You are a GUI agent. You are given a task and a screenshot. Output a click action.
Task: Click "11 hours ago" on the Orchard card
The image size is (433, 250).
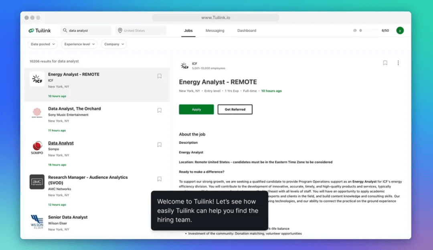[x=57, y=130]
